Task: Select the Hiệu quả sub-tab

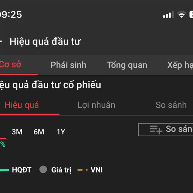Action: [x=22, y=105]
